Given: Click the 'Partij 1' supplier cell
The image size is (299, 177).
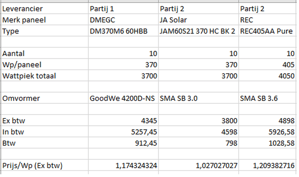Looking at the screenshot, I should point(123,9).
